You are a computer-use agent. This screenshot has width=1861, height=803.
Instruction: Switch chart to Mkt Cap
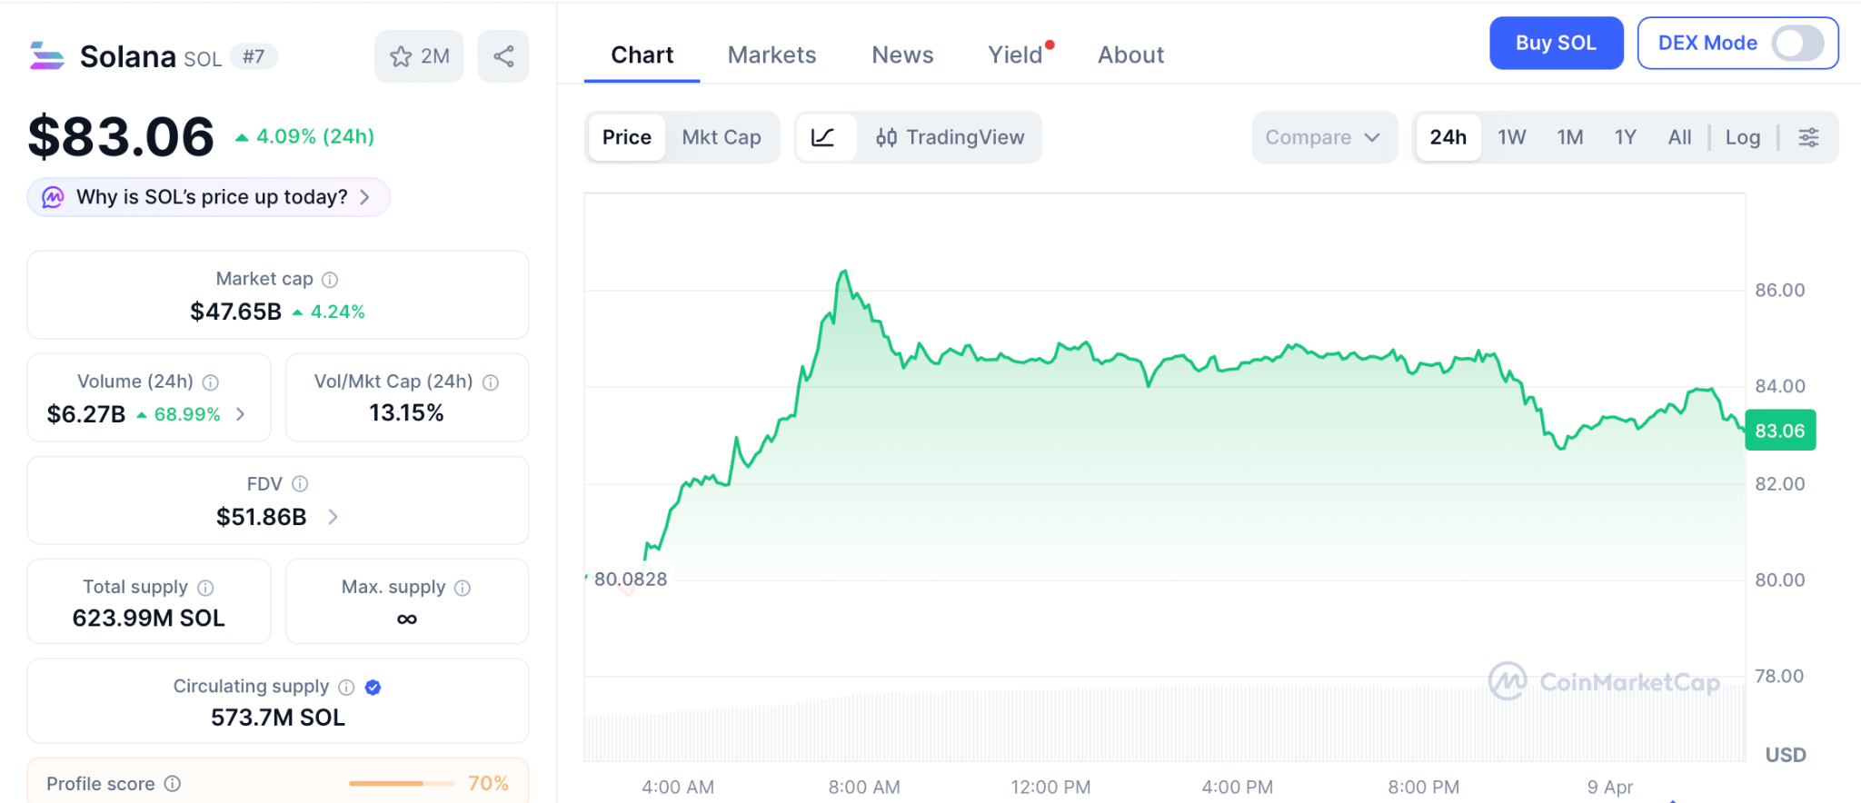[x=722, y=137]
